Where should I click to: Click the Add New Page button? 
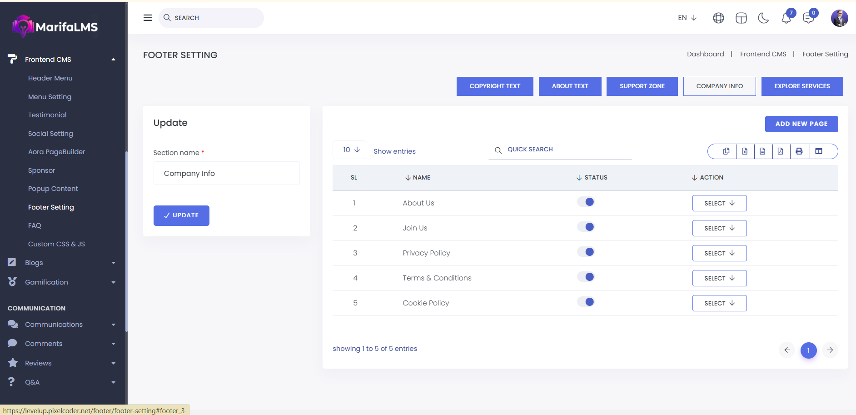[x=801, y=124]
